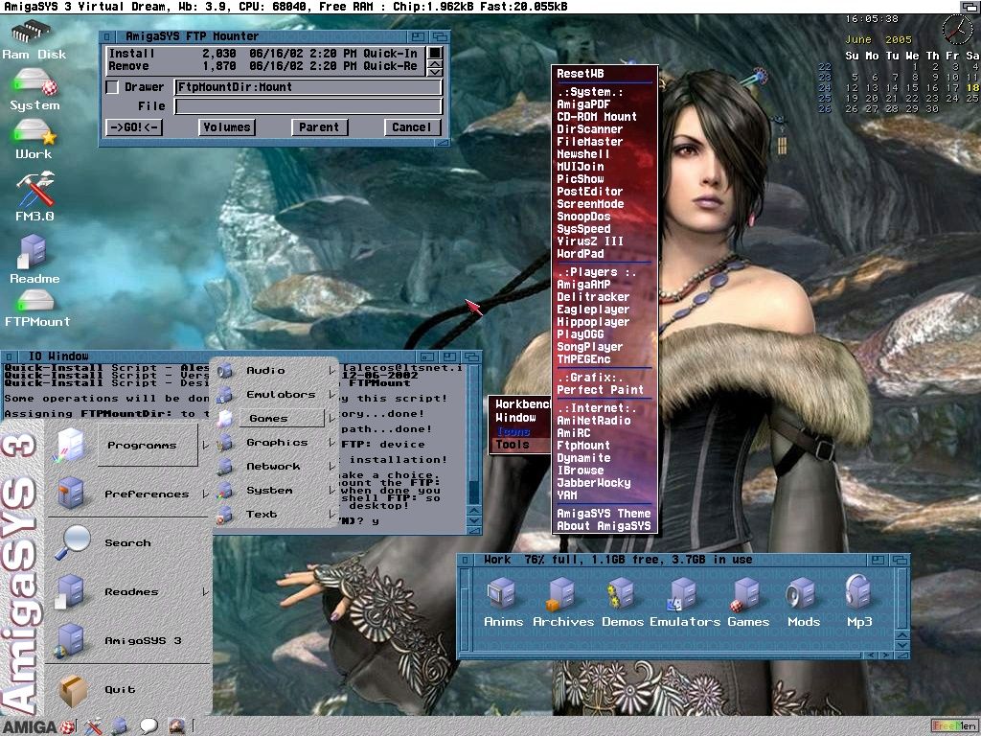The height and width of the screenshot is (736, 981).
Task: Open the Demos drawer icon
Action: pos(623,596)
